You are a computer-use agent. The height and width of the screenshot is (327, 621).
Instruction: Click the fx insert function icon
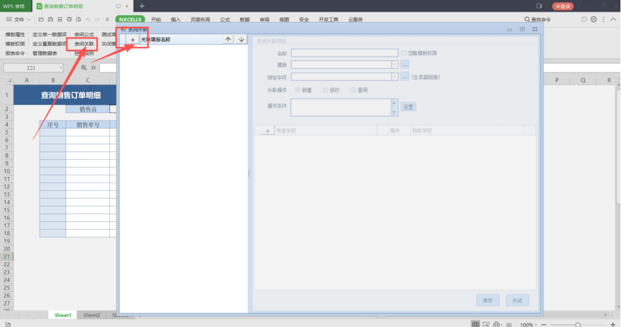click(94, 68)
